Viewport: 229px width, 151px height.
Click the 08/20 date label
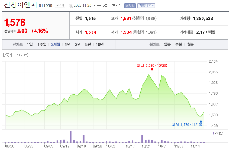[x=10, y=146]
